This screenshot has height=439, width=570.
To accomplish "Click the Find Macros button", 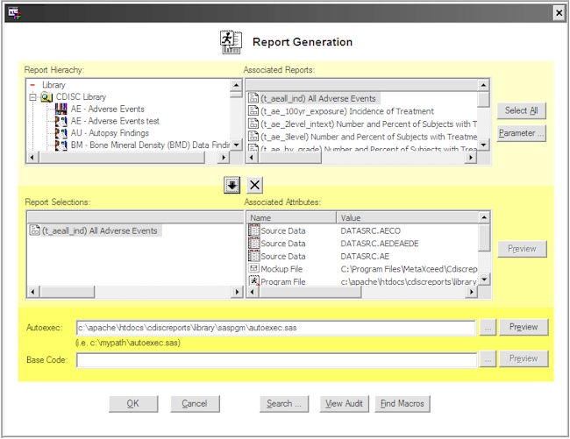I will click(403, 404).
